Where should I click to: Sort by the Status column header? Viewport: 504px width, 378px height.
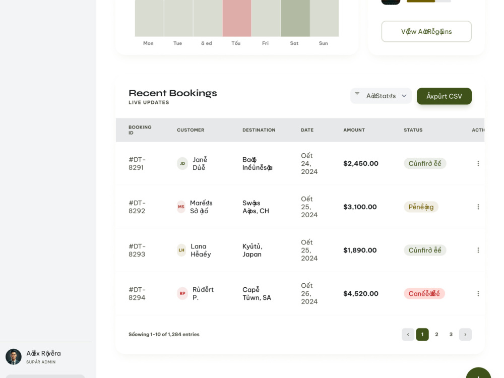[413, 130]
